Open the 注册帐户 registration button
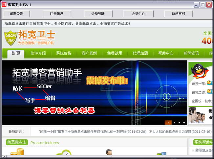This screenshot has height=159, width=214. click(57, 14)
